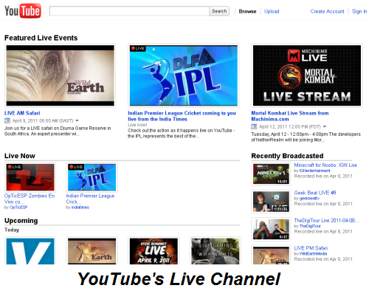Image resolution: width=369 pixels, height=291 pixels.
Task: Open the Upload menu item
Action: [272, 11]
